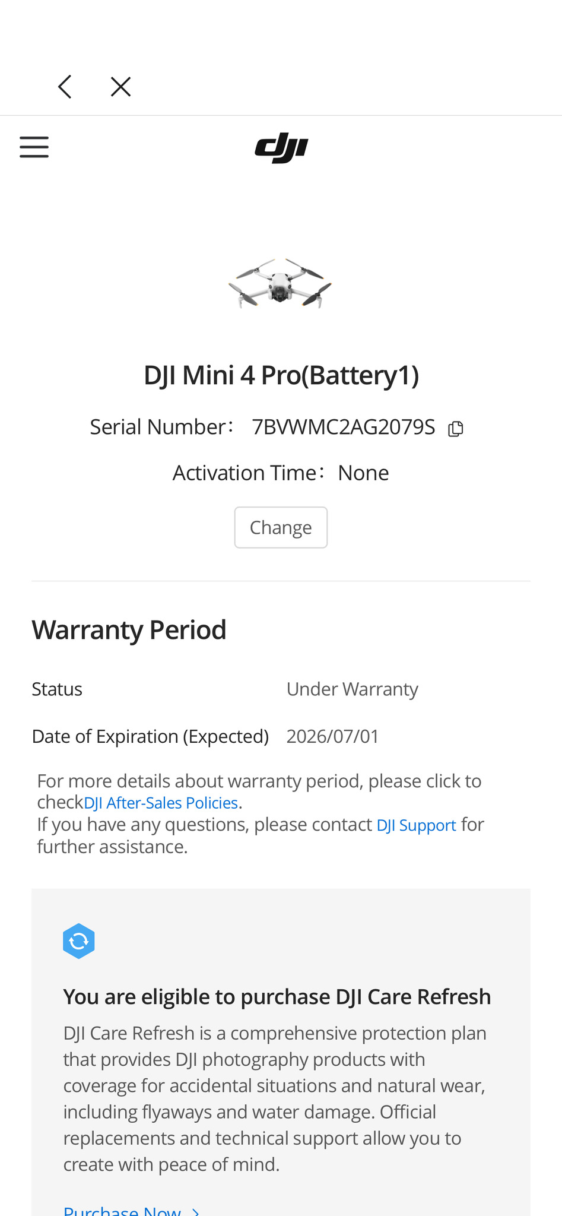
Task: Click the Warranty Period heading
Action: pos(129,629)
